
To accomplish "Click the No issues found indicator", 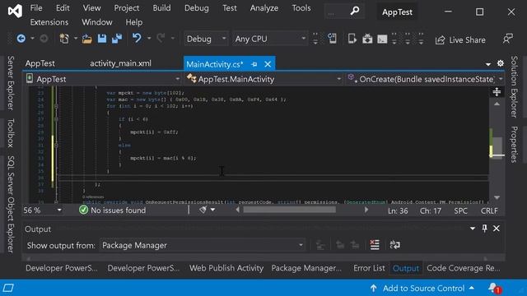I will click(113, 210).
